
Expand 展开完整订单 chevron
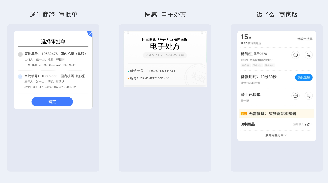[276, 135]
